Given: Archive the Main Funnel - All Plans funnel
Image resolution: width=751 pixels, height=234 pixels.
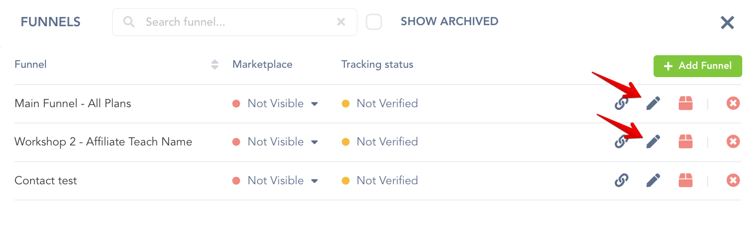Looking at the screenshot, I should [x=685, y=103].
